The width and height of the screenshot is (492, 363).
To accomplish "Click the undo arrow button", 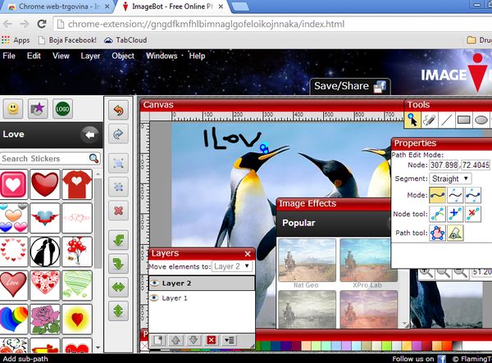I will point(117,110).
